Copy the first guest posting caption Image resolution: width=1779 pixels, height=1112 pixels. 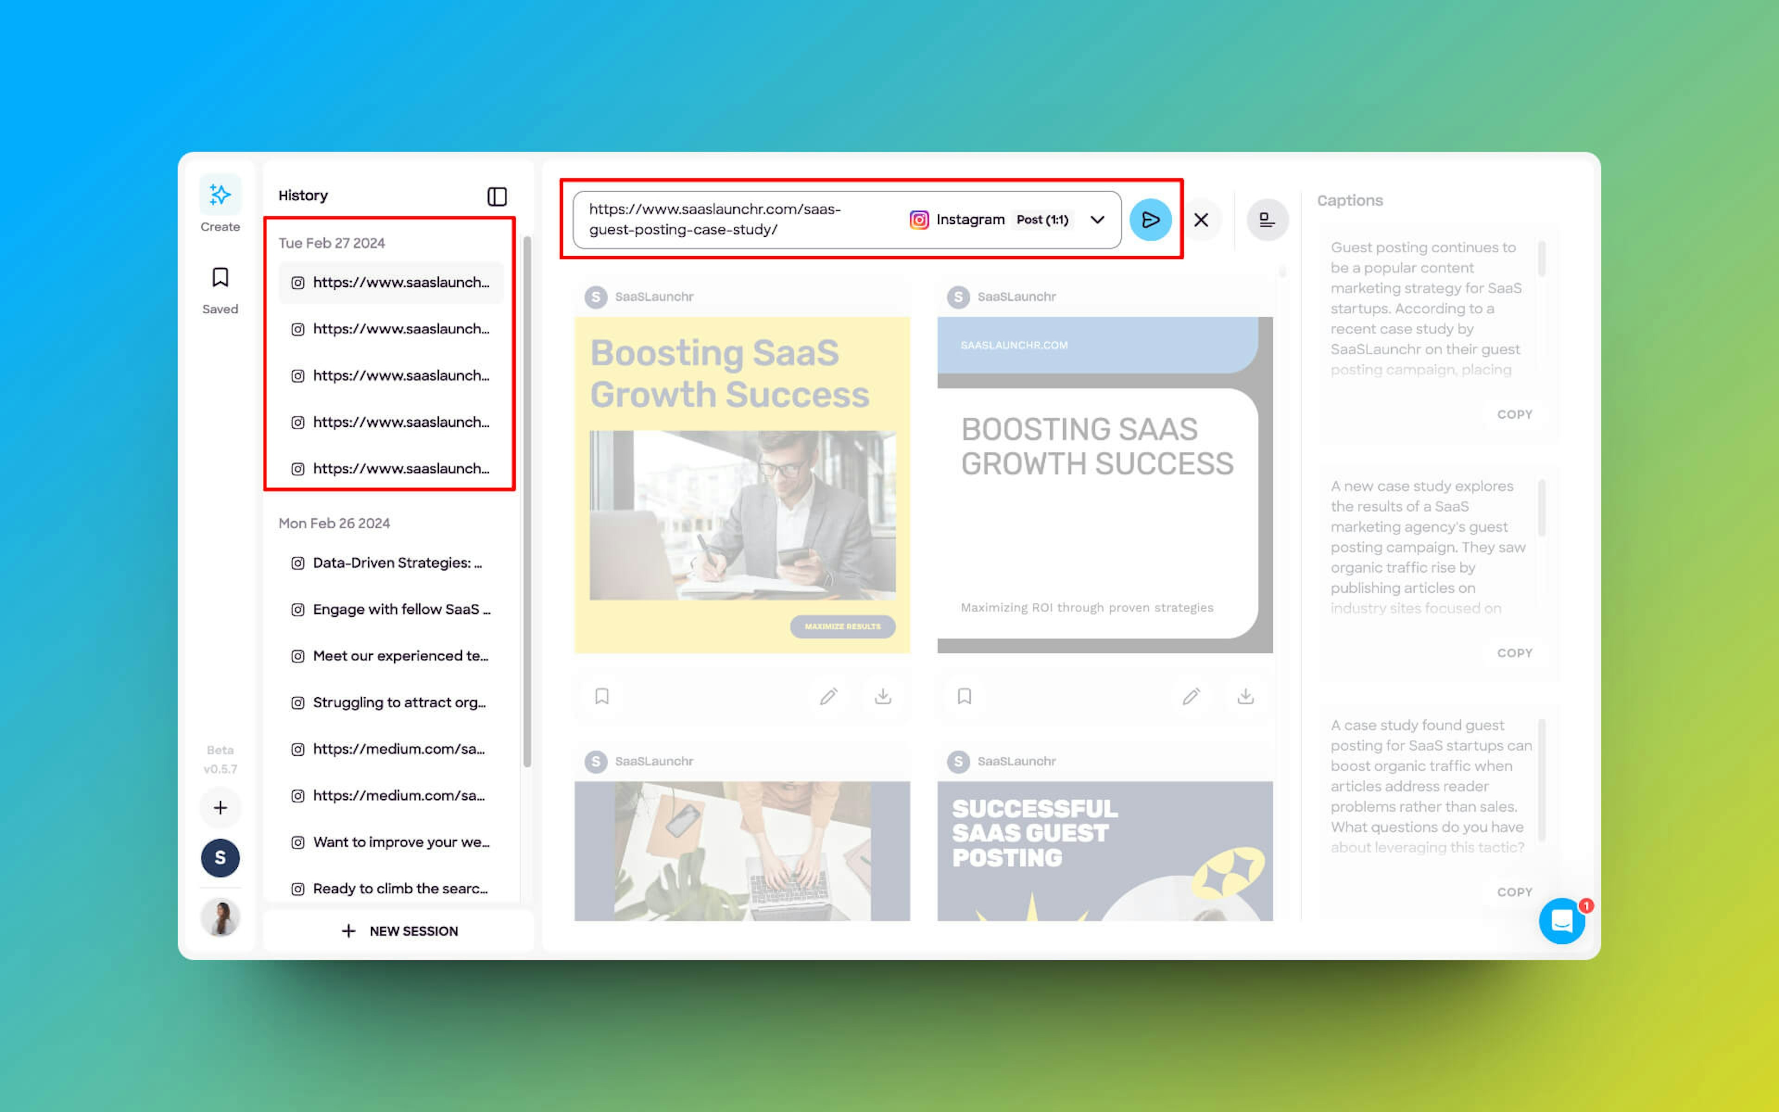pos(1514,414)
